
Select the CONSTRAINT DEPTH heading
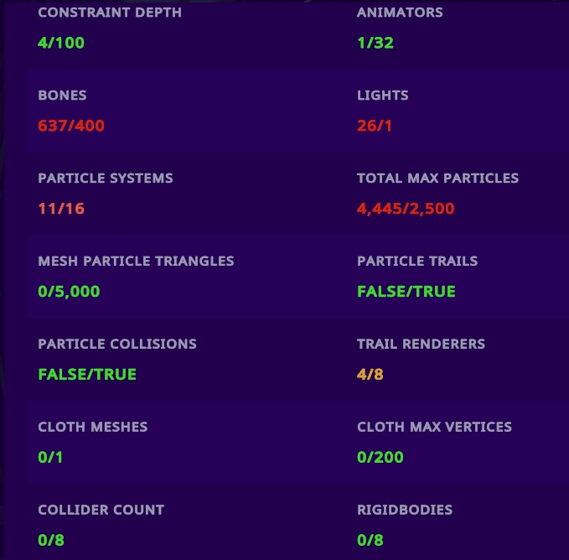[x=110, y=13]
